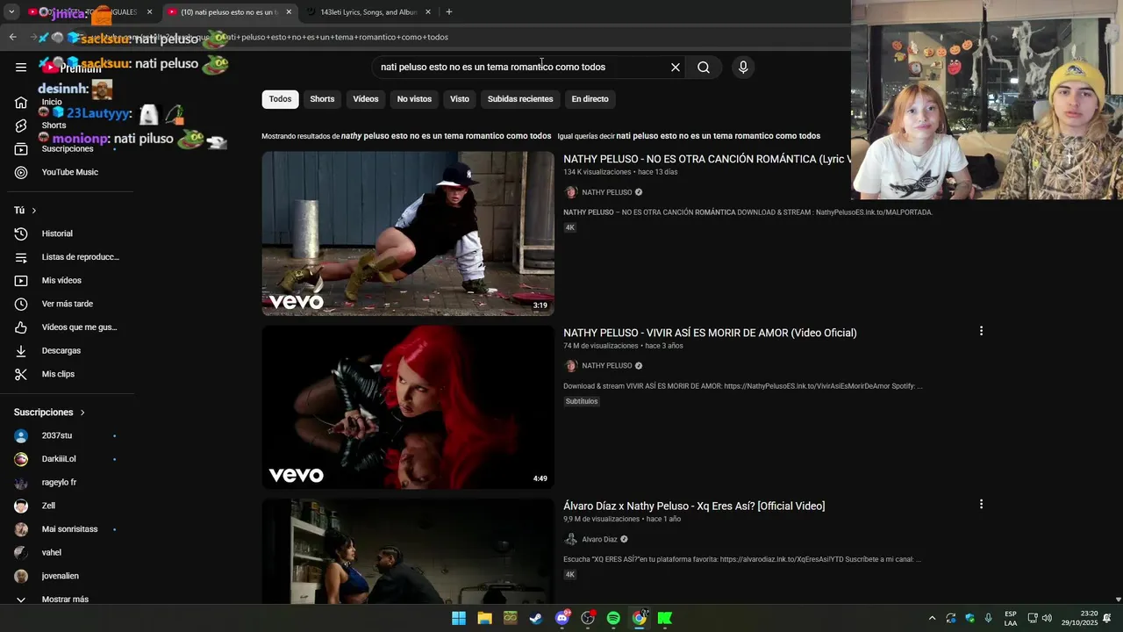Select the Shorts filter chip
This screenshot has height=632, width=1123.
tap(322, 99)
